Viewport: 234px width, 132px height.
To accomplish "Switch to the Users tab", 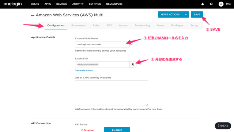I will [161, 26].
